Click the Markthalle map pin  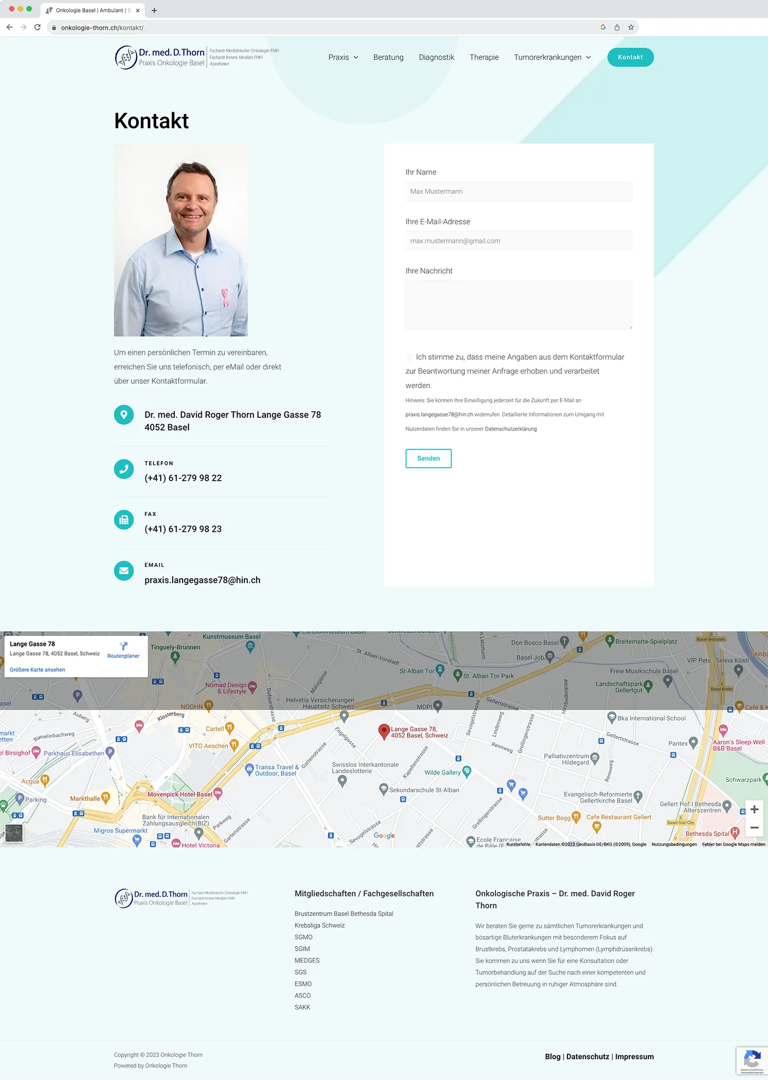[106, 798]
